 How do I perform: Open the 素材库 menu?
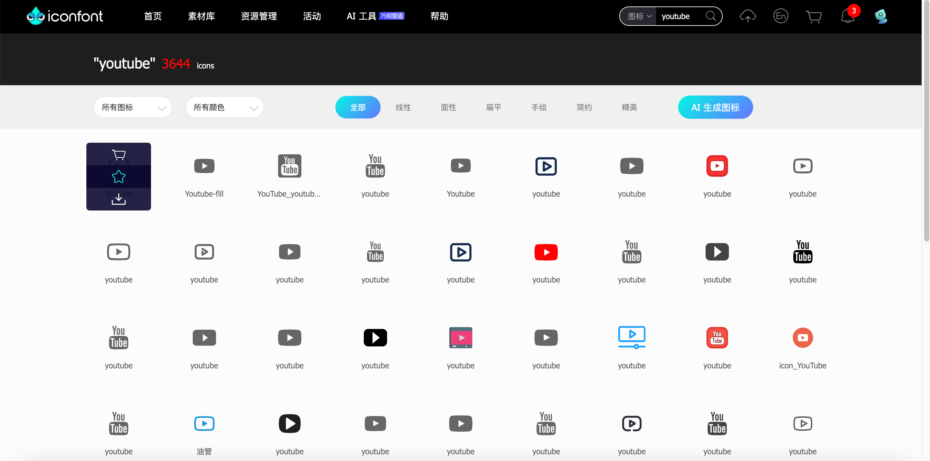tap(201, 16)
